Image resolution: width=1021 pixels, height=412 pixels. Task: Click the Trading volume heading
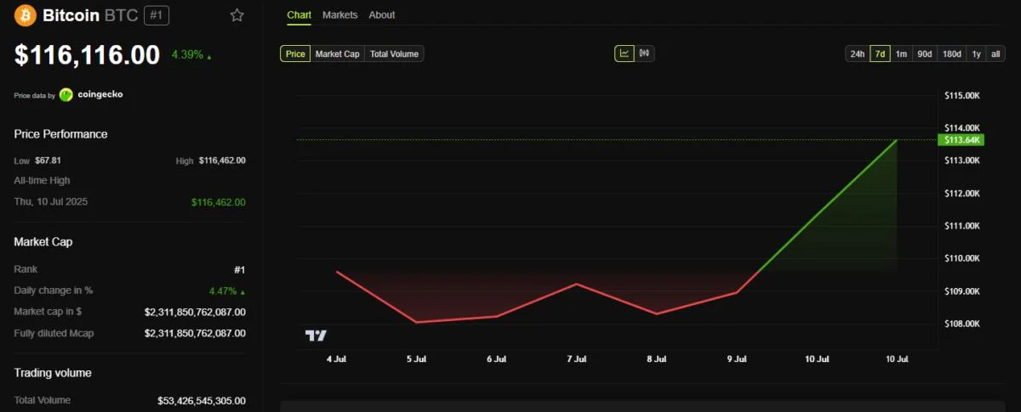click(x=53, y=373)
